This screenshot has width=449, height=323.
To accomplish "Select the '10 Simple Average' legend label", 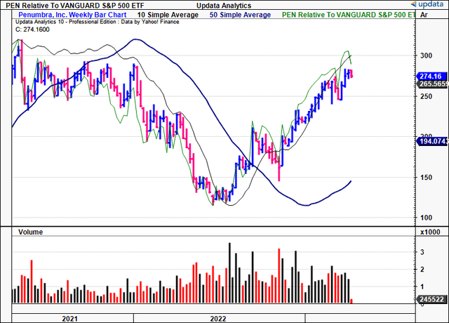I will 168,15.
